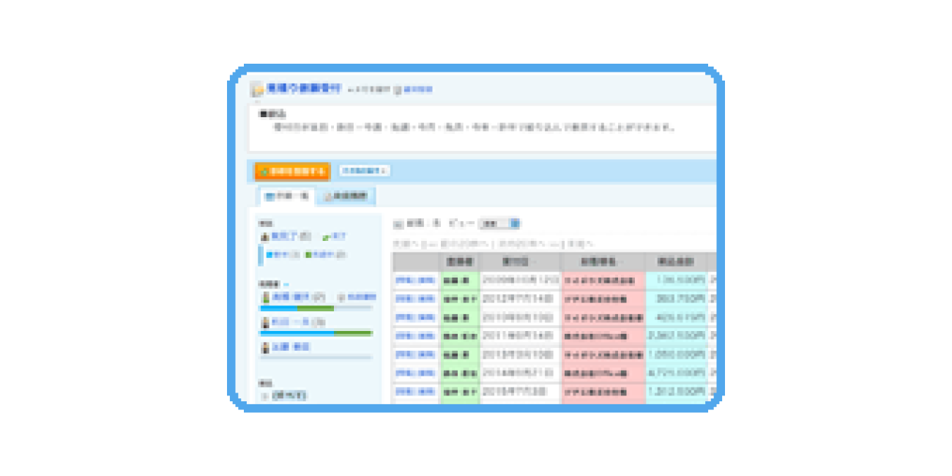Viewport: 952px width, 476px height.
Task: Click the white button next to the orange button
Action: 364,171
